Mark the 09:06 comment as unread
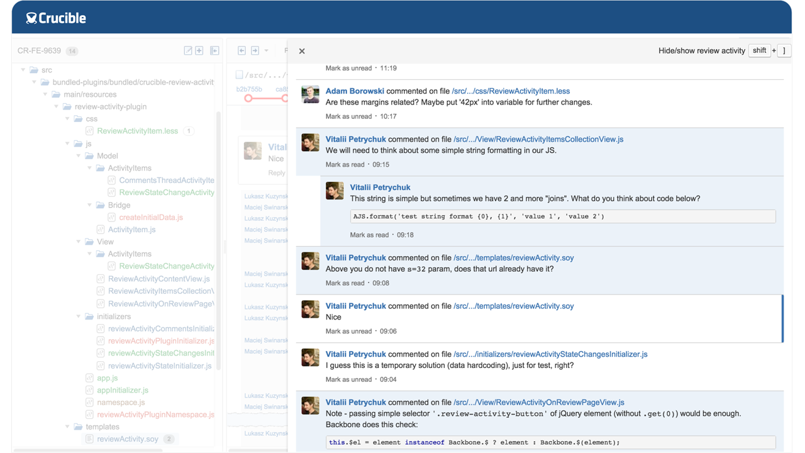Viewport: 805px width, 453px height. point(349,331)
